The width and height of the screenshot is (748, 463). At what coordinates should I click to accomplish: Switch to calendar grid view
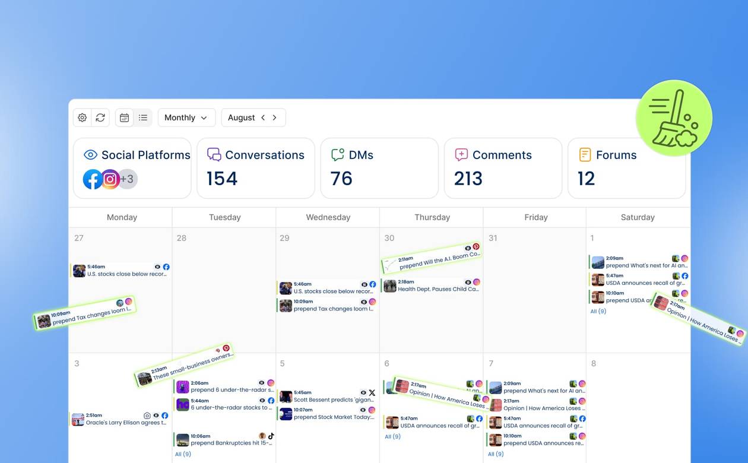click(124, 118)
